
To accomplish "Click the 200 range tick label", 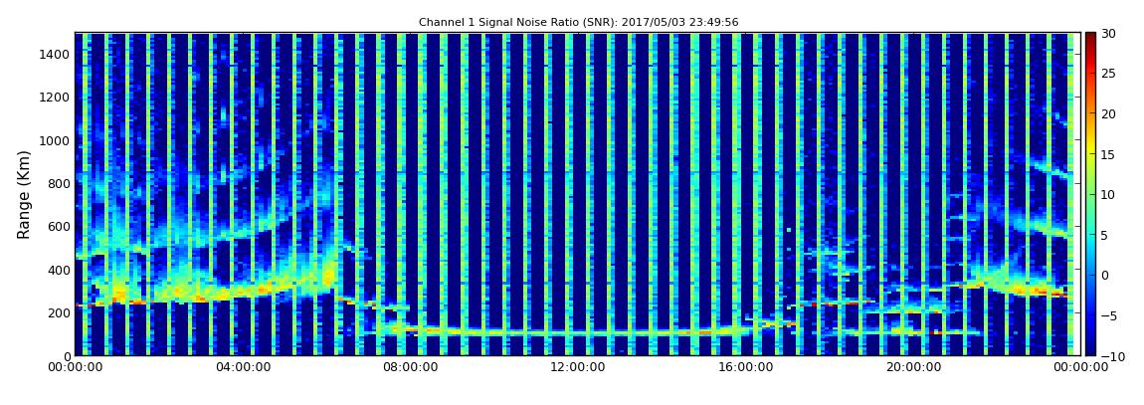I will tap(58, 312).
